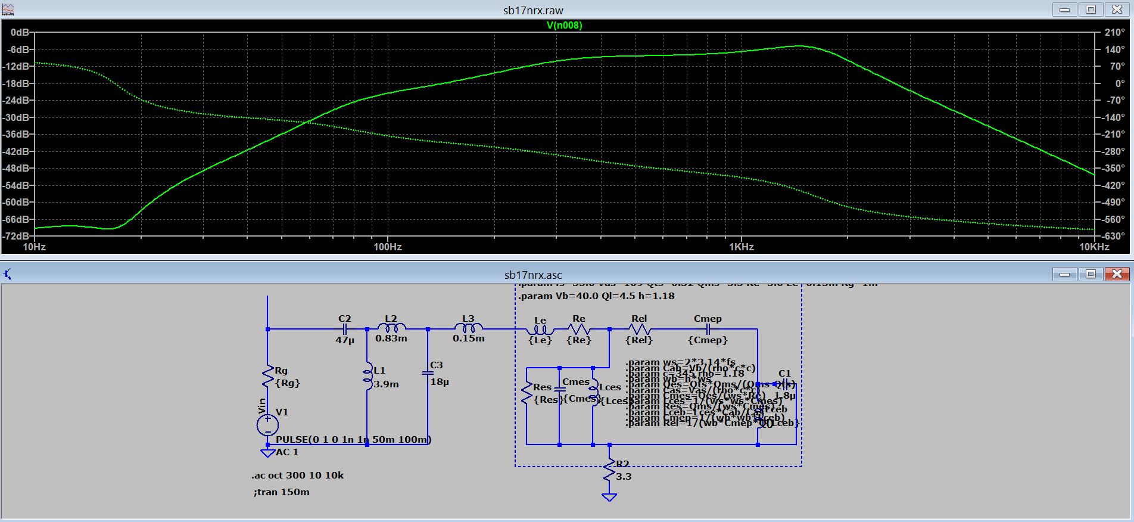Screen dimensions: 1134x522
Task: Click the 210° phase axis label
Action: pos(1114,33)
